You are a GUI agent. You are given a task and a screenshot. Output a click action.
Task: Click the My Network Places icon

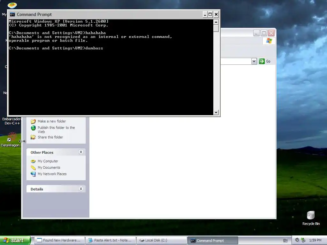(33, 174)
